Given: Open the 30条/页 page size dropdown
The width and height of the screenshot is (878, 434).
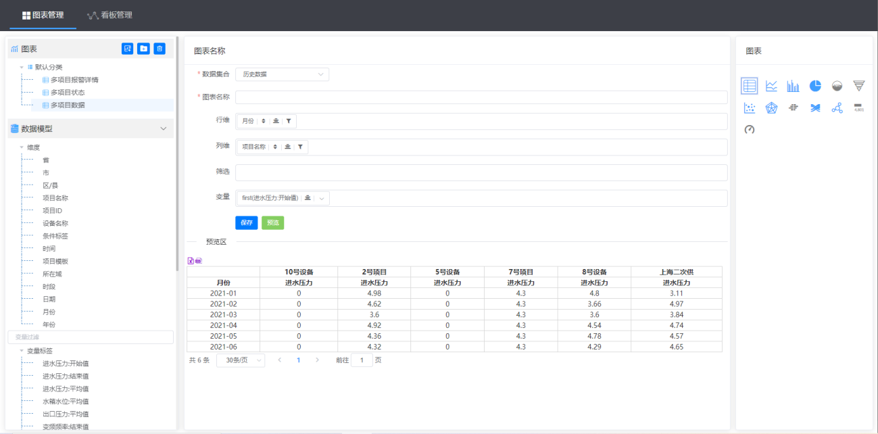Looking at the screenshot, I should click(241, 360).
